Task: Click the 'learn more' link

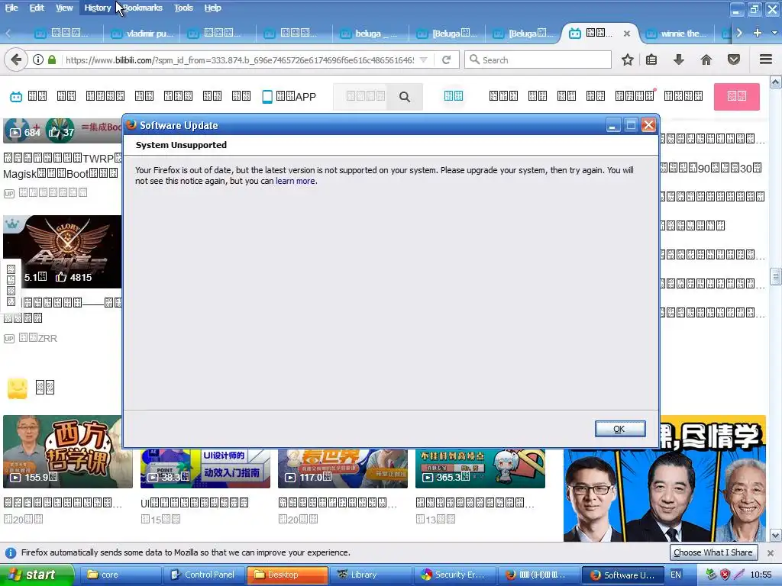Action: coord(296,181)
